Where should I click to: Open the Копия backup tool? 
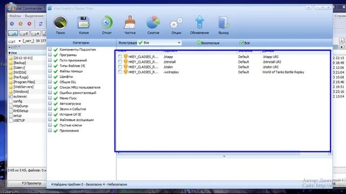pyautogui.click(x=84, y=25)
